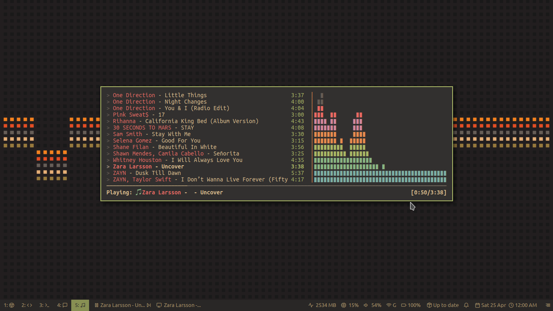
Task: Select the active music workspace 5
Action: click(x=80, y=305)
